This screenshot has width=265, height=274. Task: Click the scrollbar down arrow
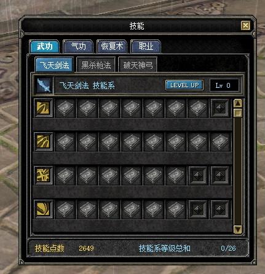pos(238,229)
